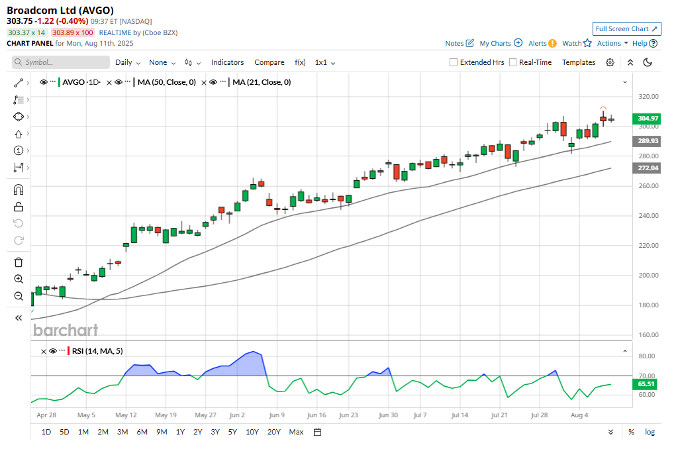
Task: Open the date range calendar icon
Action: click(317, 432)
